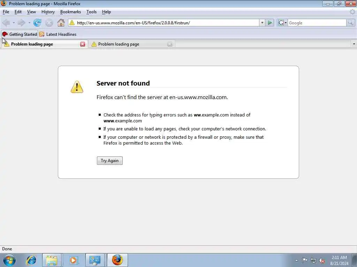Click the Try Again button
The height and width of the screenshot is (267, 357).
[x=110, y=161]
